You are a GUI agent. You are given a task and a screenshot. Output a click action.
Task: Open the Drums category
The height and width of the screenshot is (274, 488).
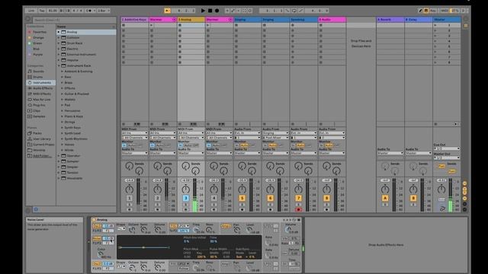(x=38, y=77)
